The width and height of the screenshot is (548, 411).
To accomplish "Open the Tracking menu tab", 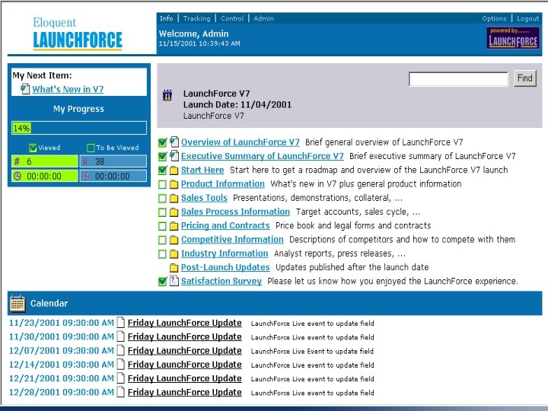I will [197, 18].
